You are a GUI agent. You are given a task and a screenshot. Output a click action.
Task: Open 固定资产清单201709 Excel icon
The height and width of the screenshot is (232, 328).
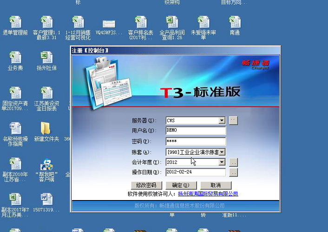point(15,93)
